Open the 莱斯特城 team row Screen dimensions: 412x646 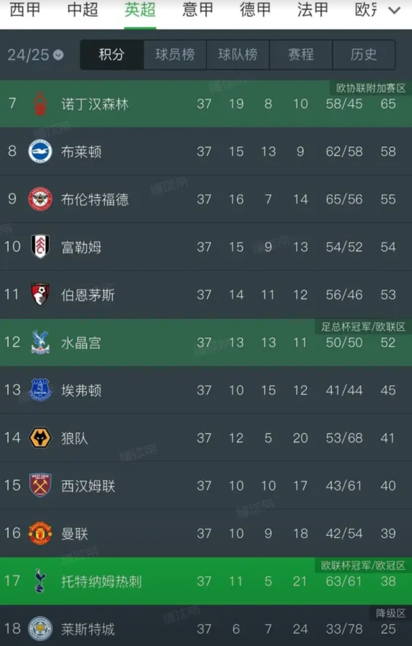point(206,629)
